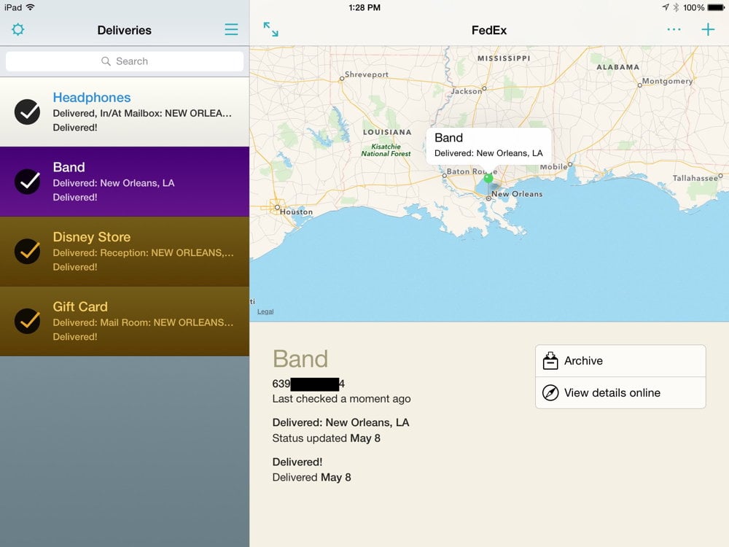
Task: Tap the 1:28 PM clock
Action: coord(364,7)
